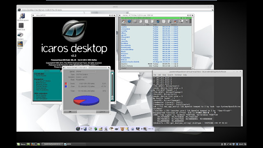The height and width of the screenshot is (148, 263).
Task: Click the walking figure toolbar icon
Action: click(187, 21)
